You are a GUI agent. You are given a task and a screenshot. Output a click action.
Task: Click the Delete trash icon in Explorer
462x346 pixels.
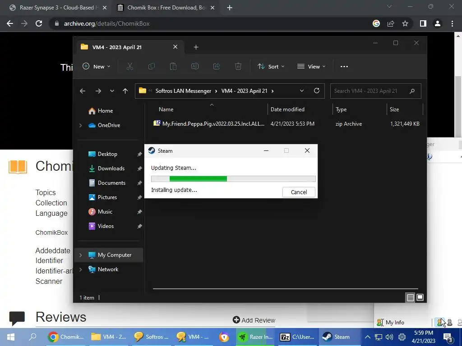(x=238, y=67)
